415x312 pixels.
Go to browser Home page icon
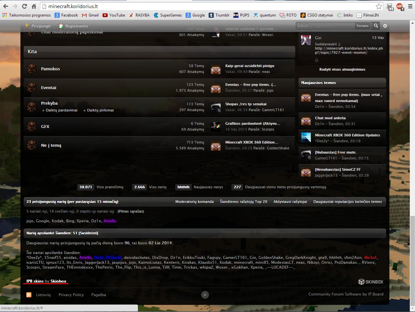click(34, 6)
